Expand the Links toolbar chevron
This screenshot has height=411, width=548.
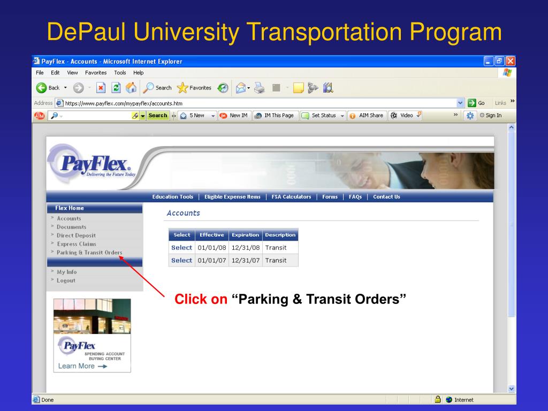[x=512, y=101]
